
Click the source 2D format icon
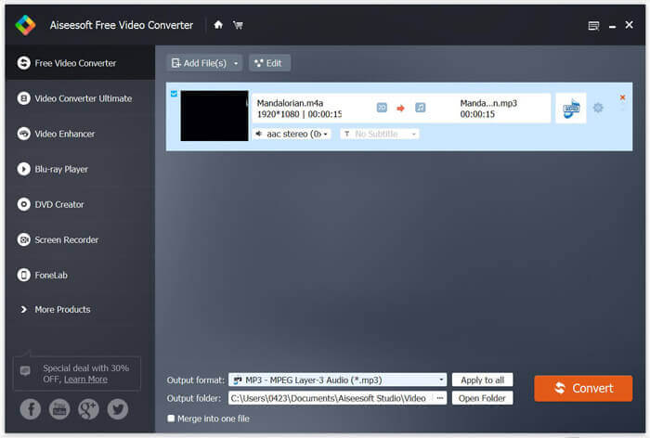[382, 108]
